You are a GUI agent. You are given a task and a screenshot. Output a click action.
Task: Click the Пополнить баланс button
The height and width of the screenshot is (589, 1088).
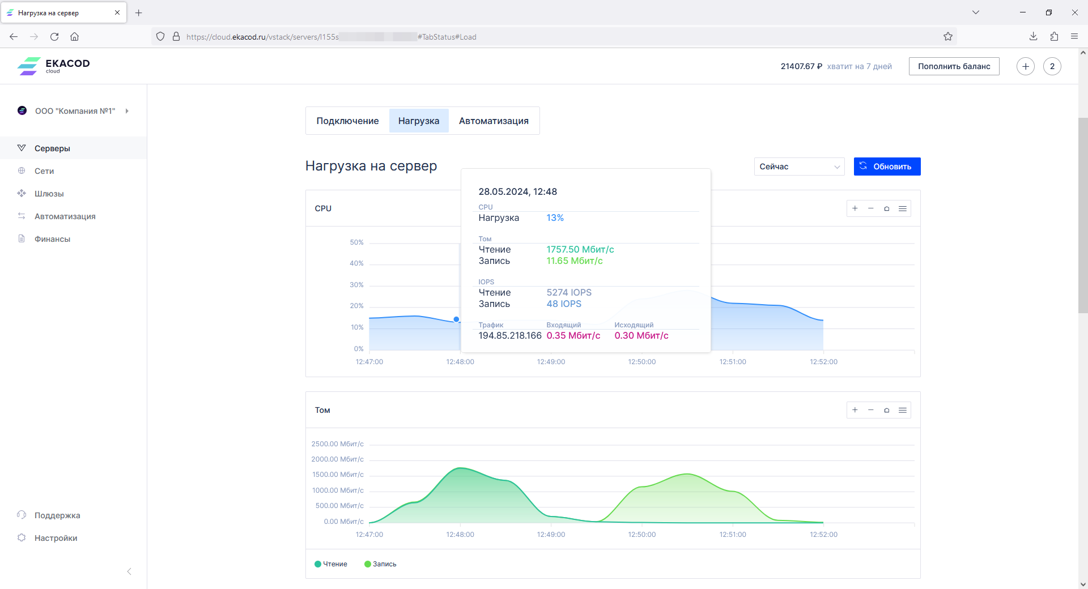[954, 66]
